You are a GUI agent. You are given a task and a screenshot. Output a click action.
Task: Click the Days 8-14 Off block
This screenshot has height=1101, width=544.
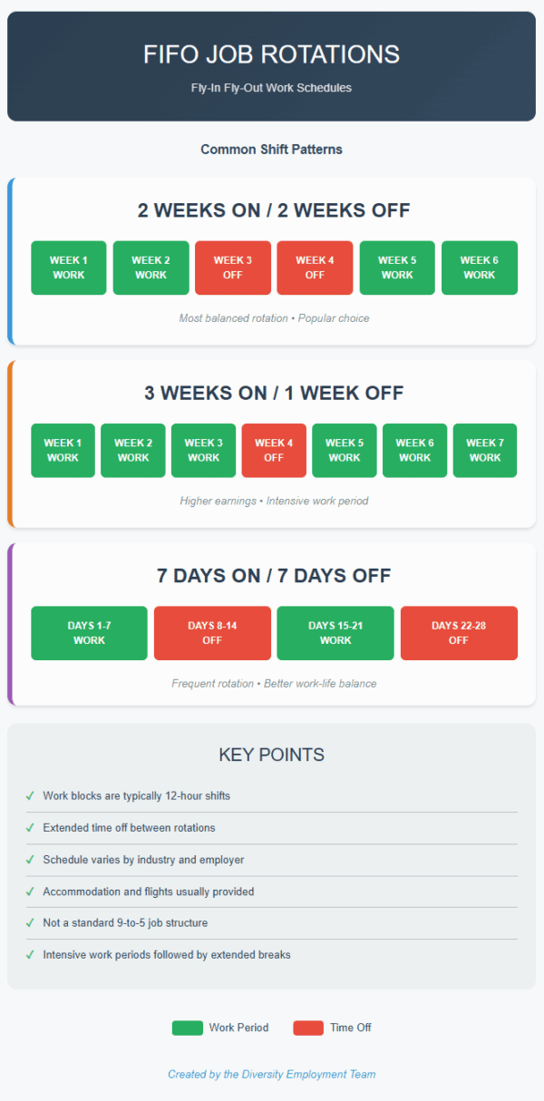click(212, 633)
